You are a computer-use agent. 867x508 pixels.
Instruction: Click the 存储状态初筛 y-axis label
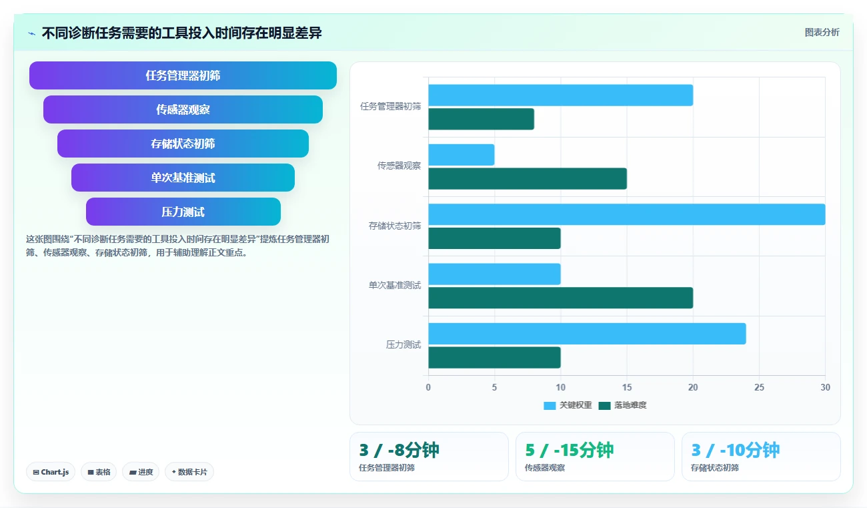395,226
